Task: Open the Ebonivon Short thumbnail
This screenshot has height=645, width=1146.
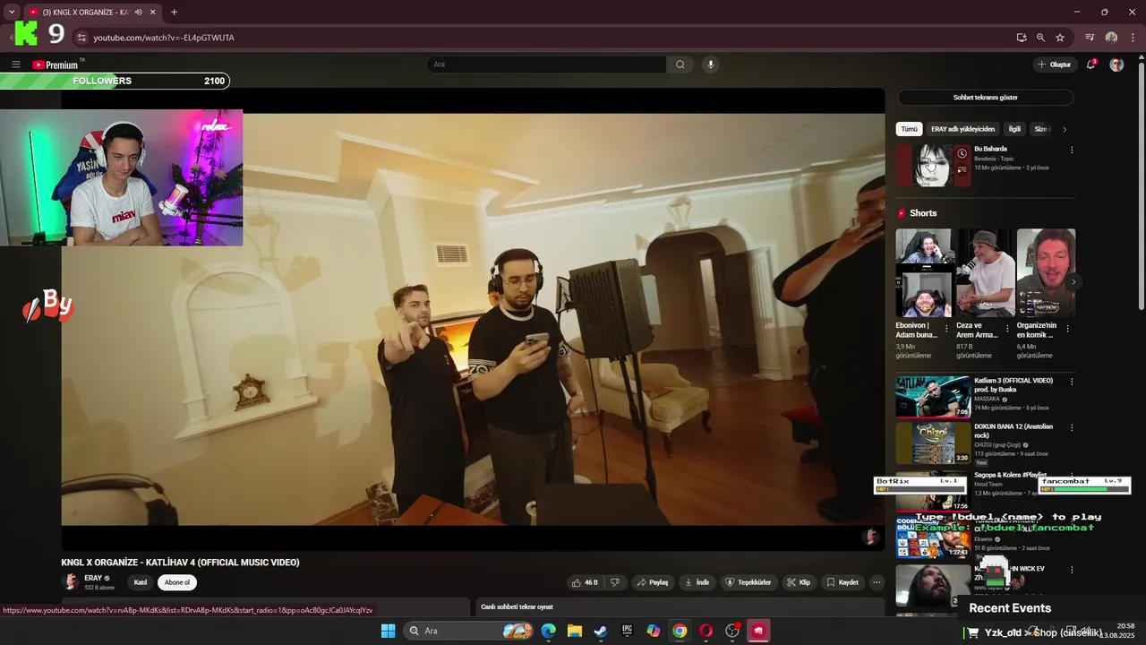Action: pyautogui.click(x=925, y=272)
